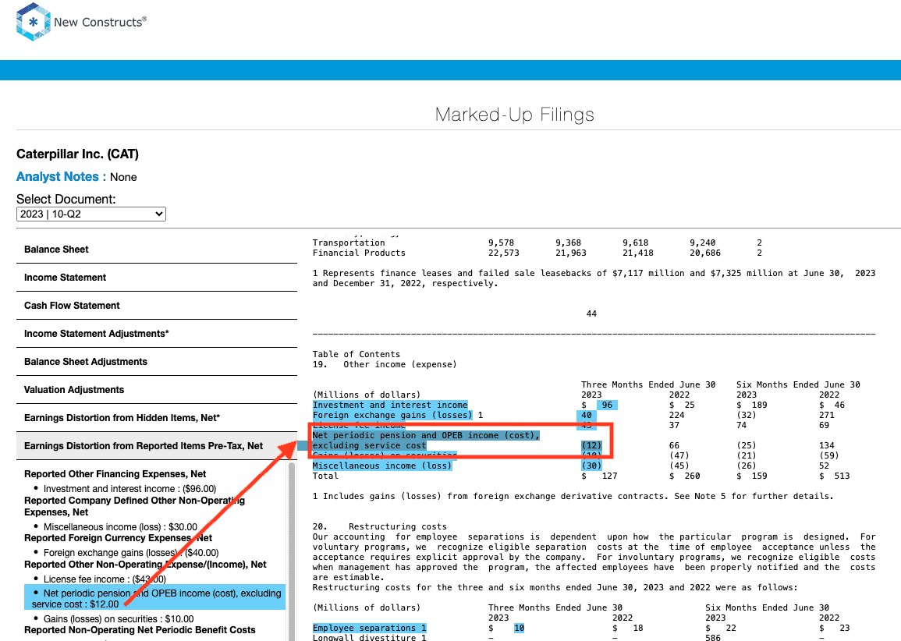The image size is (901, 641).
Task: Click the Transportation row label
Action: point(349,243)
